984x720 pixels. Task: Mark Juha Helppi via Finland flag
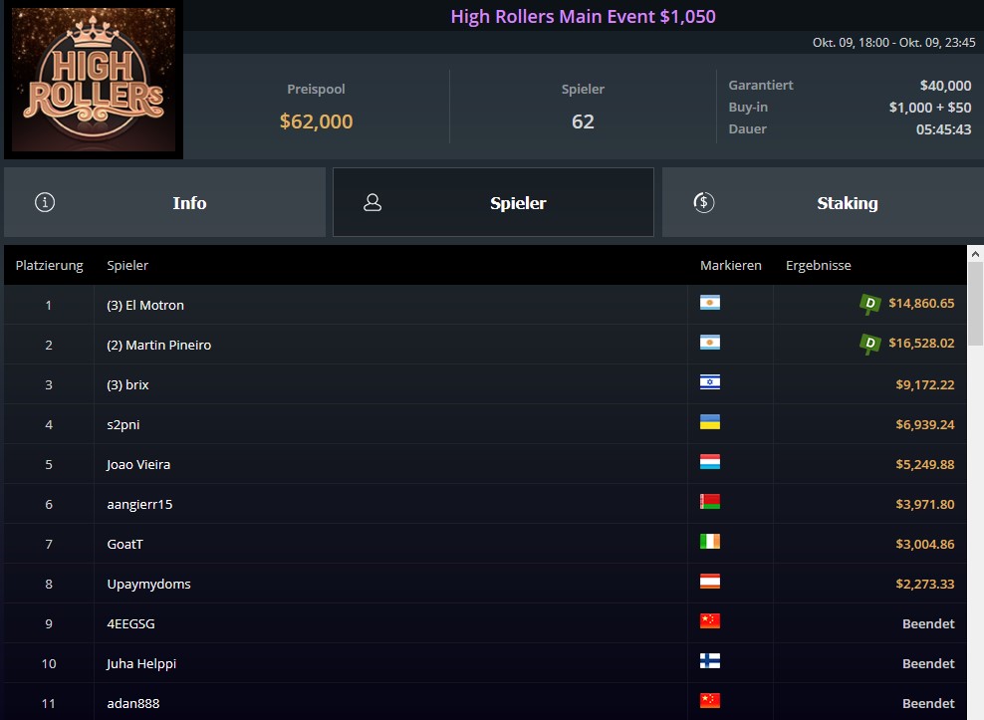point(710,660)
